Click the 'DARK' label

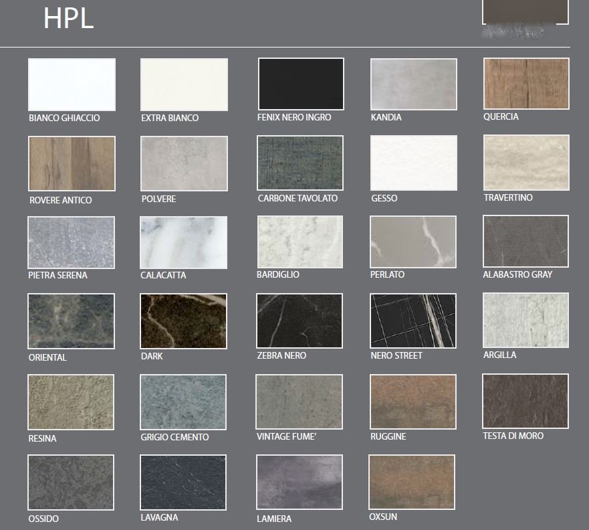pyautogui.click(x=152, y=356)
